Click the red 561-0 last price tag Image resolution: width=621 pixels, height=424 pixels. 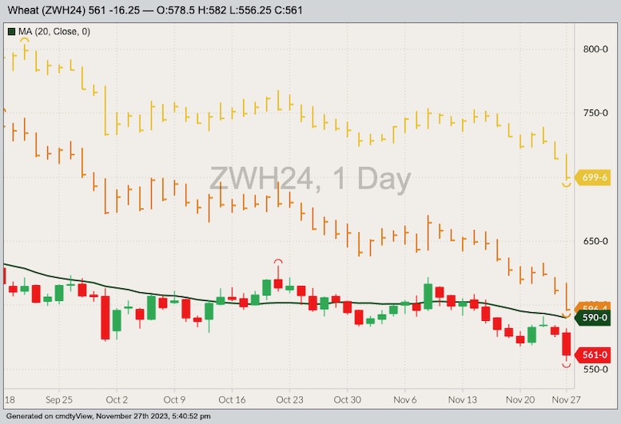592,355
